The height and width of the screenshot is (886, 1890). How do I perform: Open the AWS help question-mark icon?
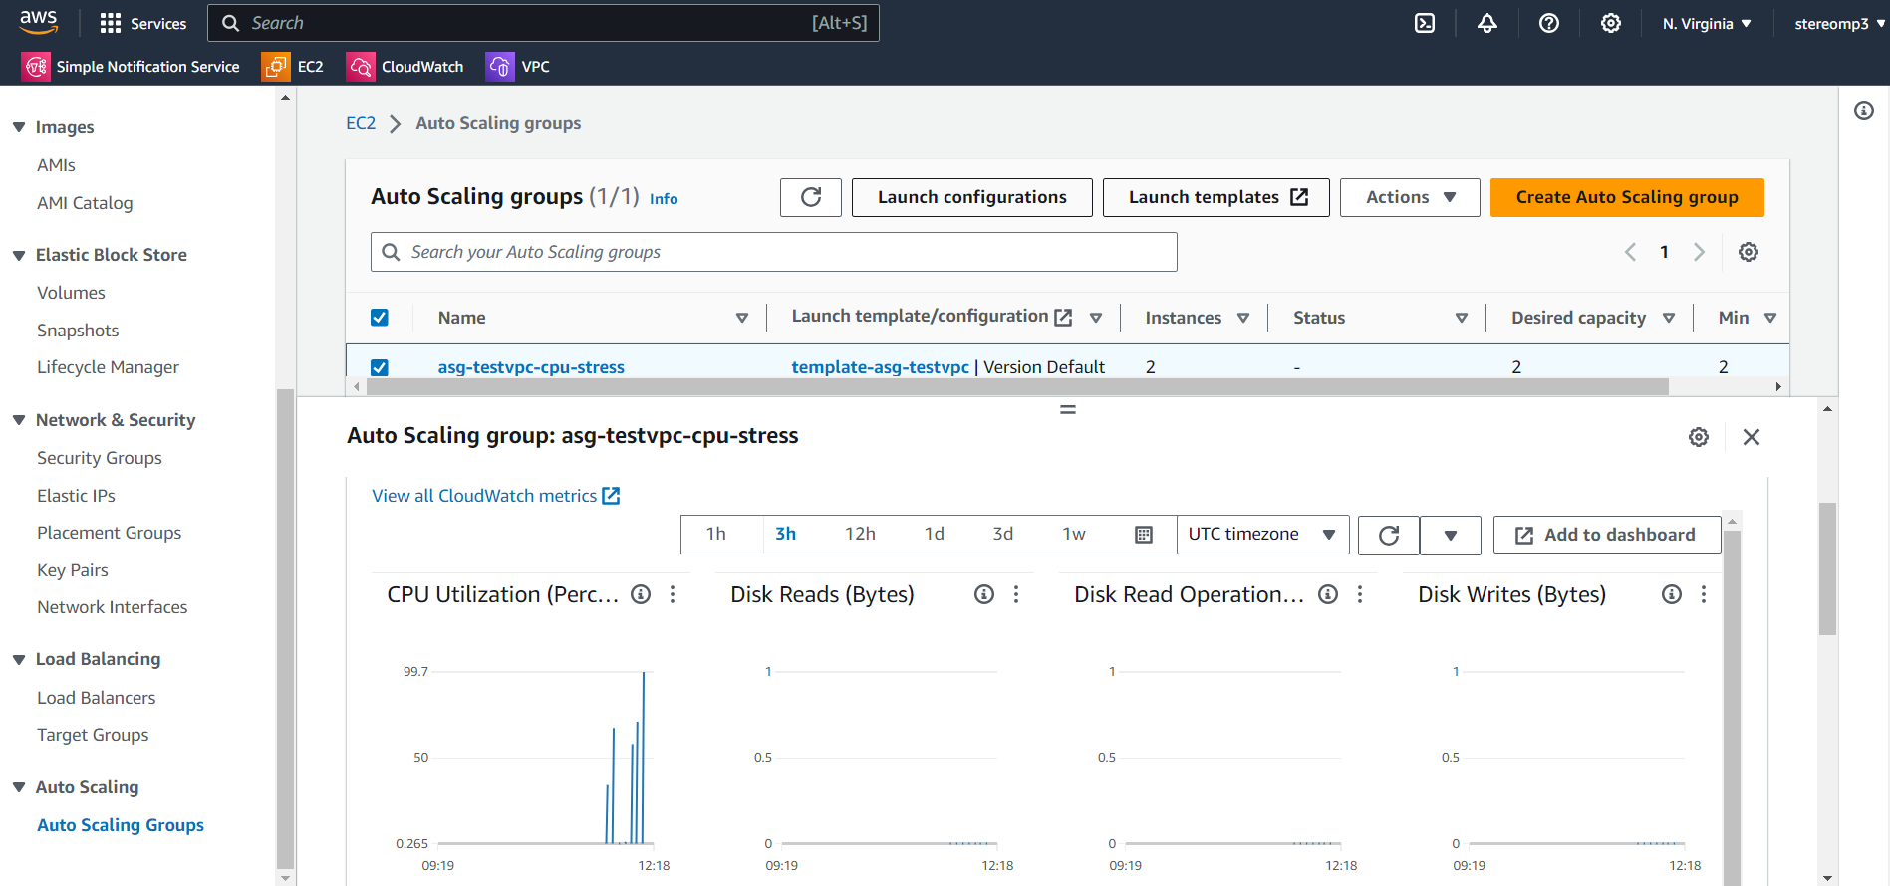(1548, 23)
